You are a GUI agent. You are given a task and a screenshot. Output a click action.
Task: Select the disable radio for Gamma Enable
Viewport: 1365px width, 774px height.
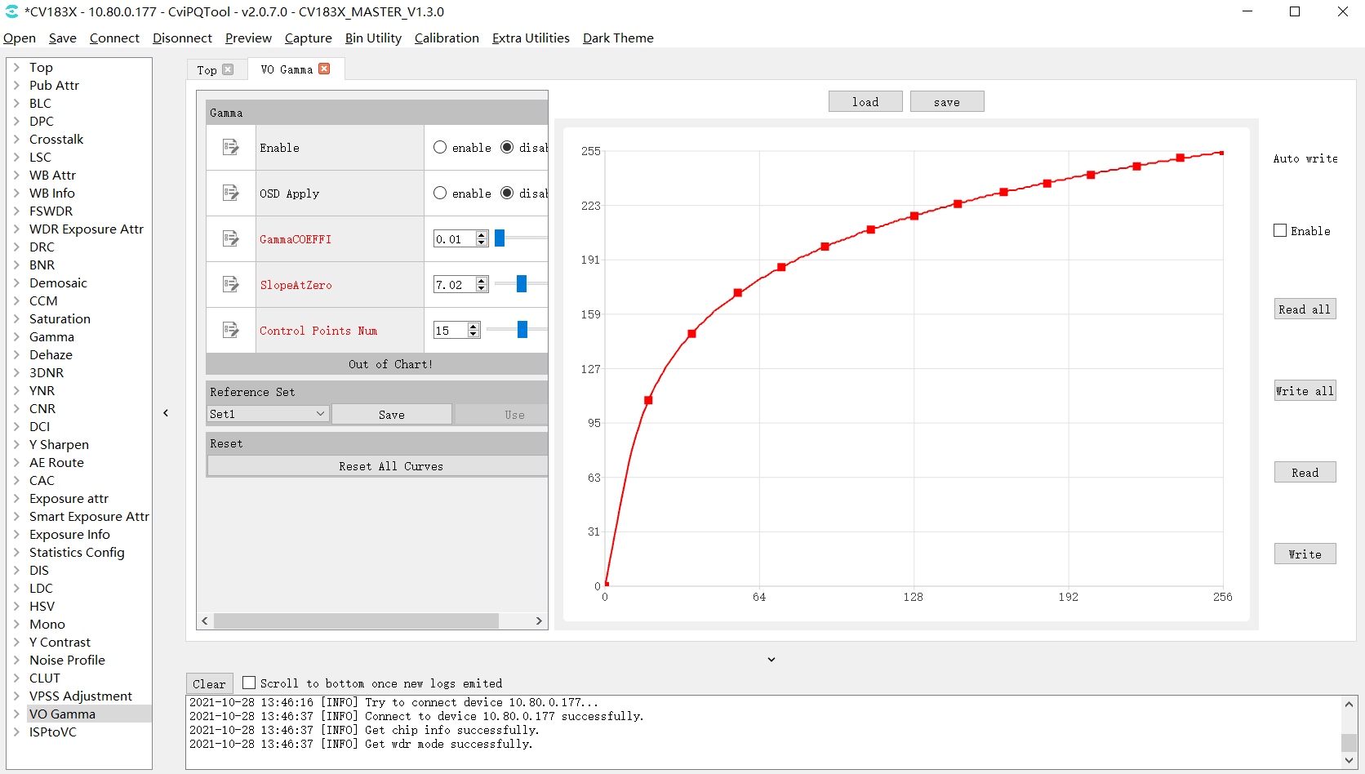(x=507, y=147)
